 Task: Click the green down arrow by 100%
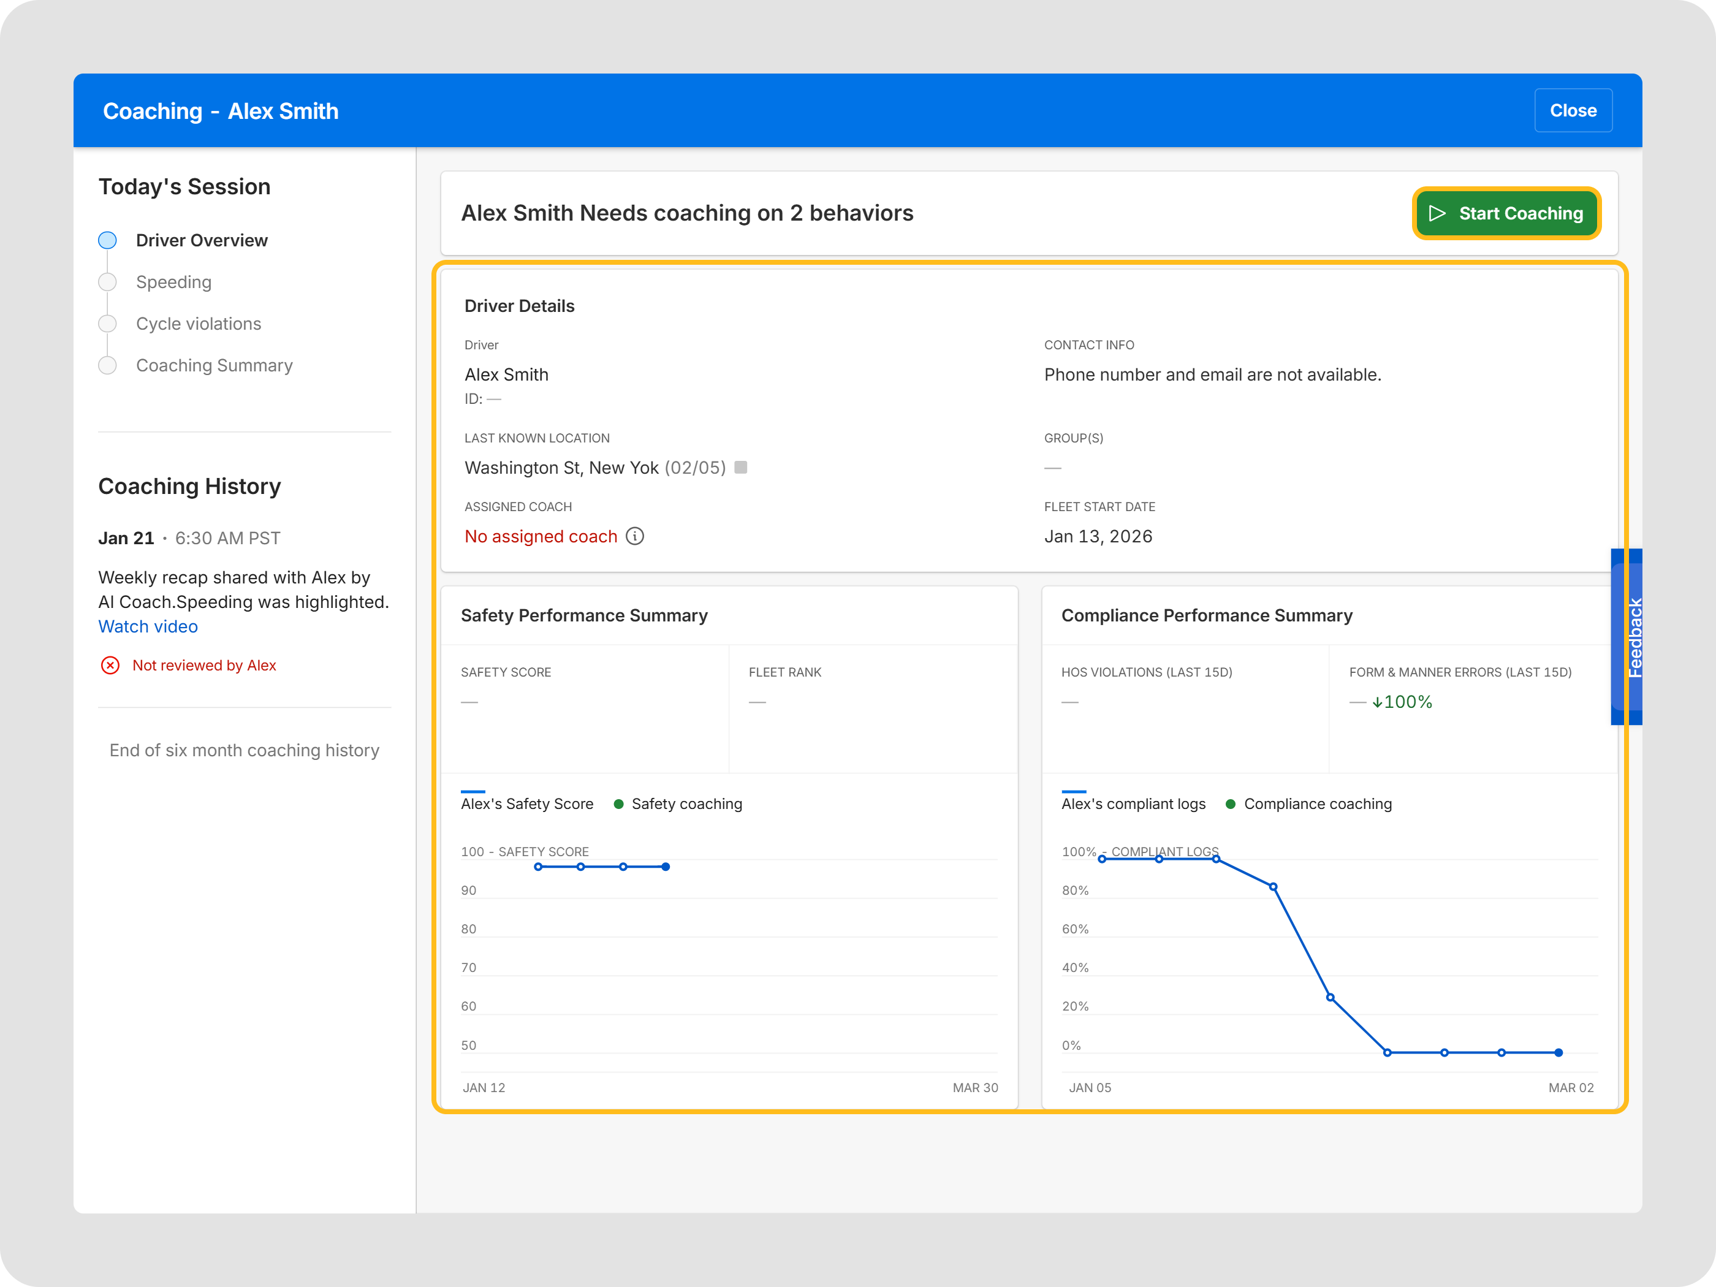coord(1377,702)
